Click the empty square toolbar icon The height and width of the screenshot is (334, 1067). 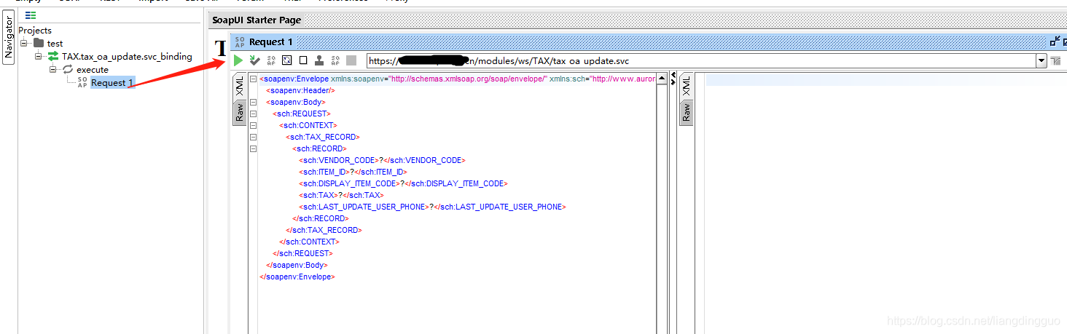(x=303, y=60)
